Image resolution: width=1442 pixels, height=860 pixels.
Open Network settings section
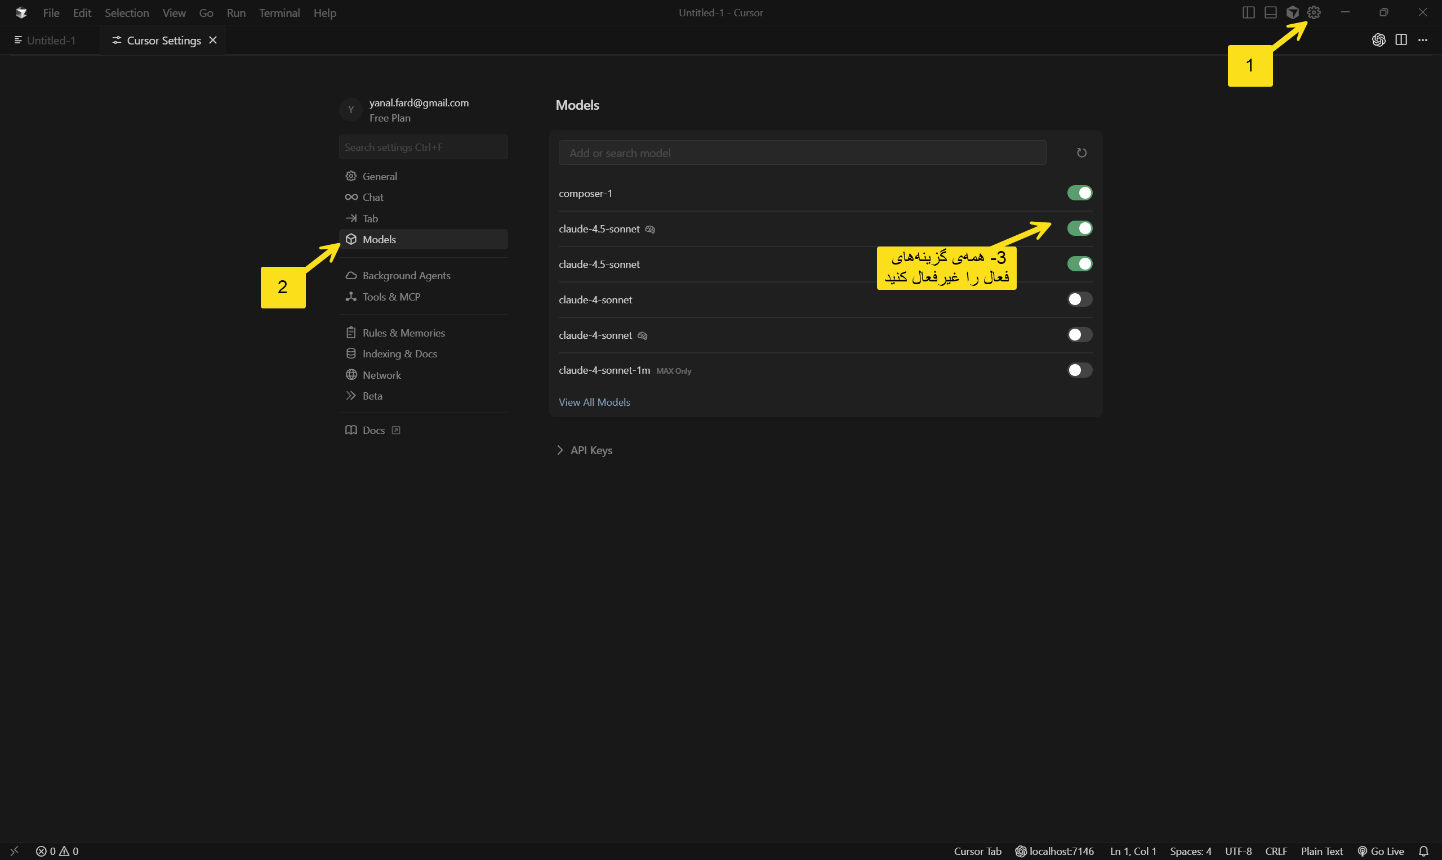pyautogui.click(x=423, y=375)
